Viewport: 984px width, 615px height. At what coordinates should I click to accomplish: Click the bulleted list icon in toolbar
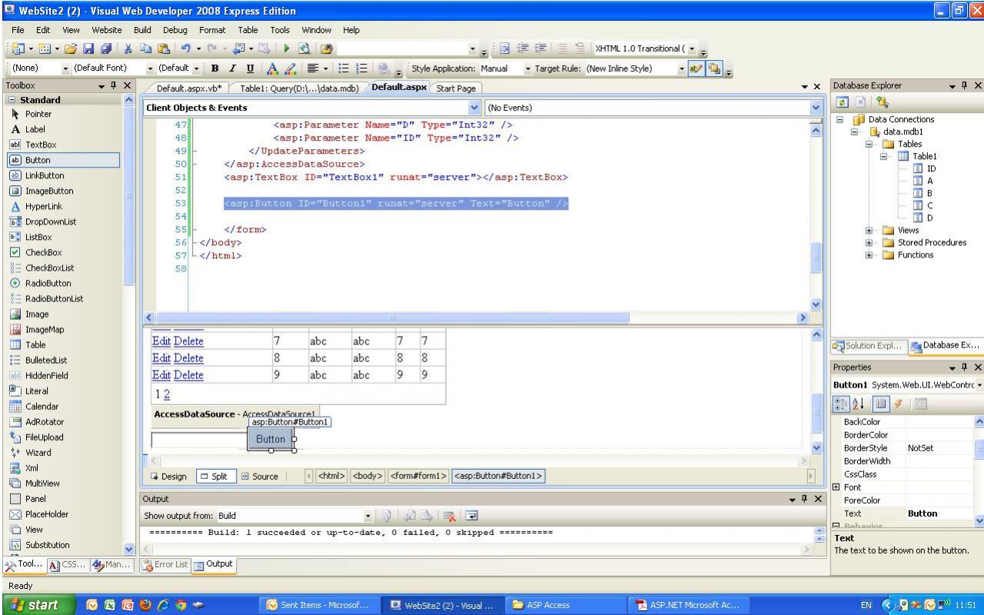point(345,68)
